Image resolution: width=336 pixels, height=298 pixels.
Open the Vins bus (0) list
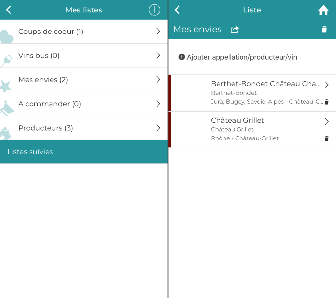(84, 56)
